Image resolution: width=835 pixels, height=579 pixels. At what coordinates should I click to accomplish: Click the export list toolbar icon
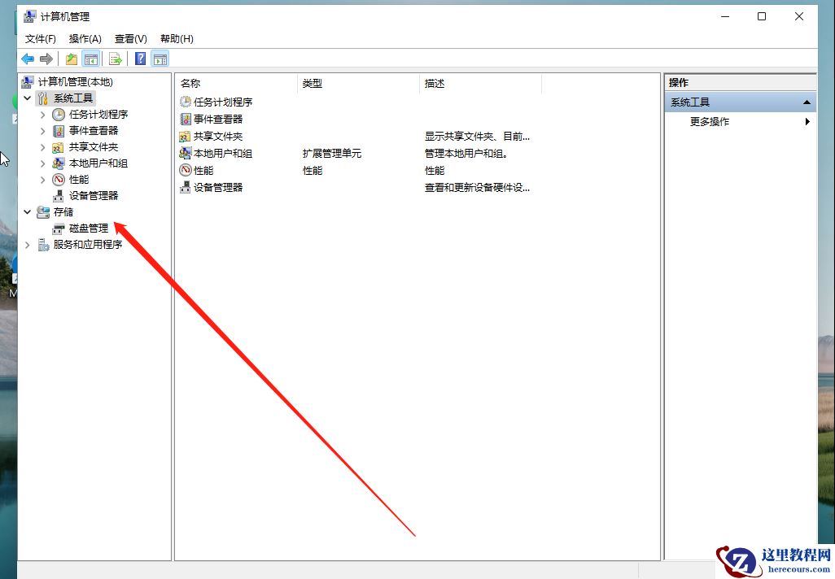[x=116, y=58]
